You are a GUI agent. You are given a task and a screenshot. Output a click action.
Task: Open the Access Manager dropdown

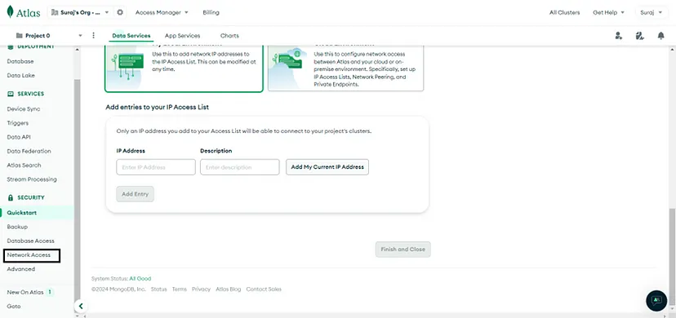pyautogui.click(x=162, y=12)
